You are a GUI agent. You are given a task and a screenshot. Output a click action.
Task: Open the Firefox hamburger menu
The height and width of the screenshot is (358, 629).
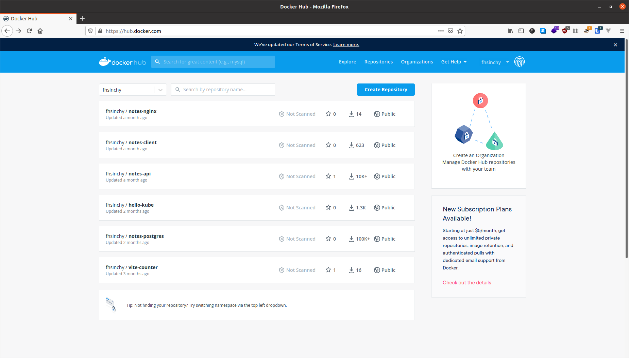click(622, 31)
